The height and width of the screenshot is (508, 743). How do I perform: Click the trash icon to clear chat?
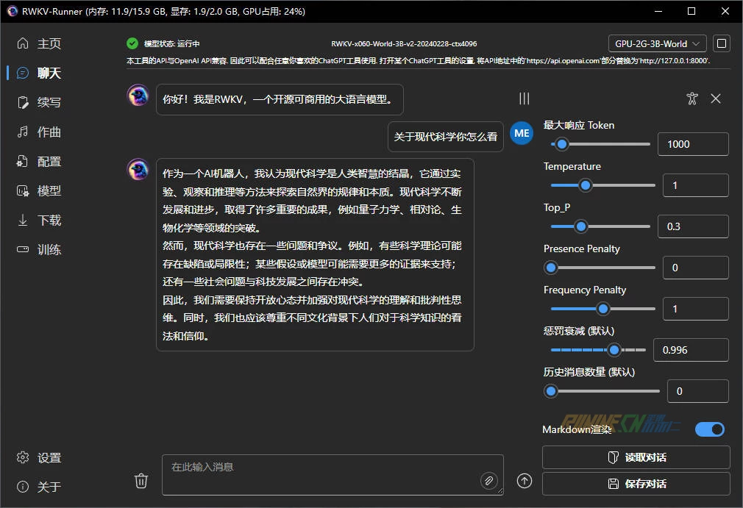tap(141, 481)
